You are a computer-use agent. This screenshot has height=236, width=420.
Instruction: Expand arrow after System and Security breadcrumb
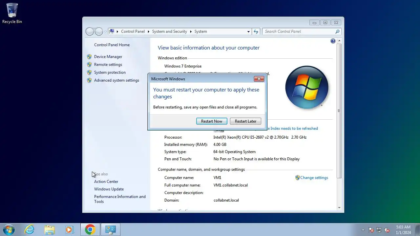coord(191,31)
